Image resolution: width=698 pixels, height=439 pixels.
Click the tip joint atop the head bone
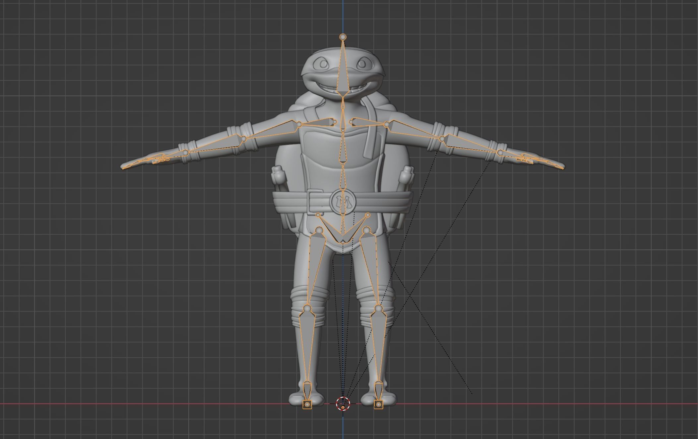coord(343,37)
